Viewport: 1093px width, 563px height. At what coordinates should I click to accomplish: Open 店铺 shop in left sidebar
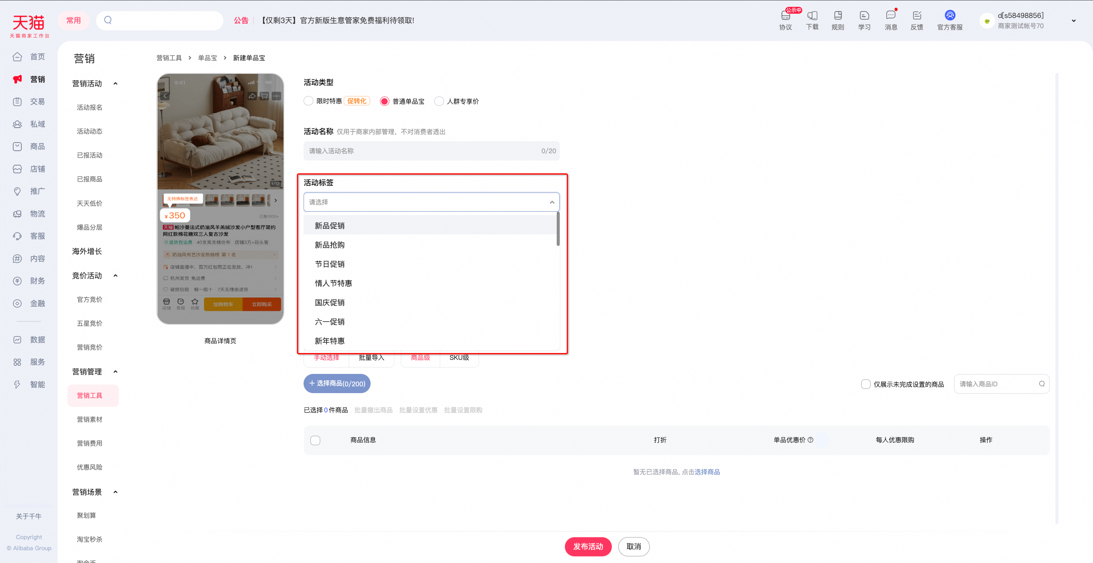[x=29, y=169]
